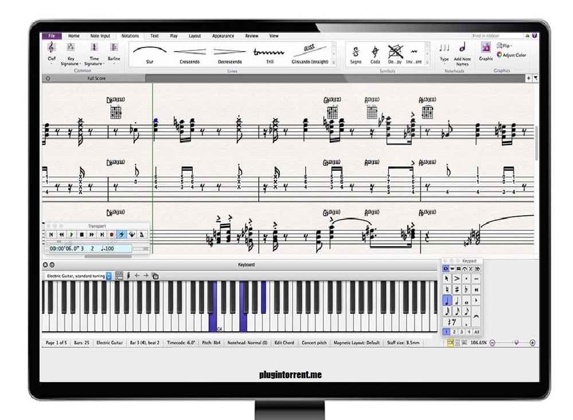Select the half note on Keypad
The width and height of the screenshot is (573, 420).
point(457,301)
